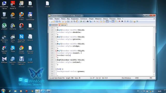The image size is (166, 93).
Task: Click the scrollbar up arrow in editor
Action: [x=154, y=28]
